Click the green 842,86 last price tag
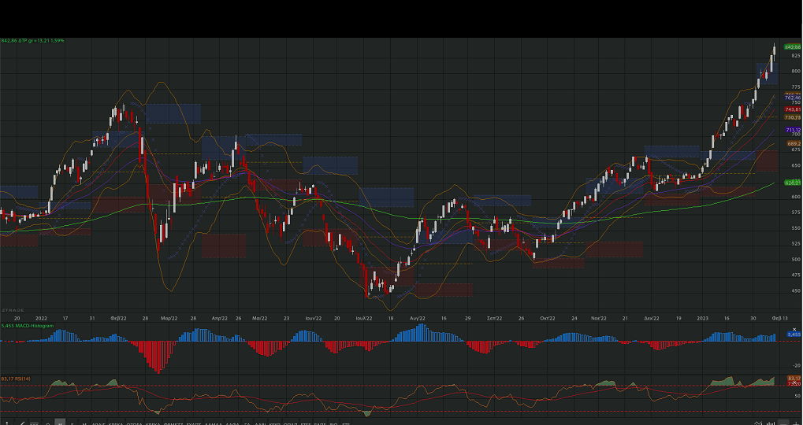Image resolution: width=803 pixels, height=425 pixels. (792, 47)
